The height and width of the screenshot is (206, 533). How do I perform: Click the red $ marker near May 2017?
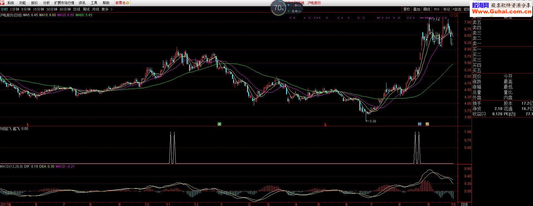pyautogui.click(x=27, y=124)
